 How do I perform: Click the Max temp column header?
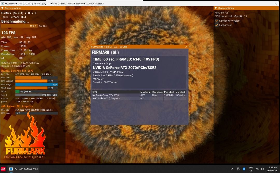pyautogui.click(x=145, y=92)
